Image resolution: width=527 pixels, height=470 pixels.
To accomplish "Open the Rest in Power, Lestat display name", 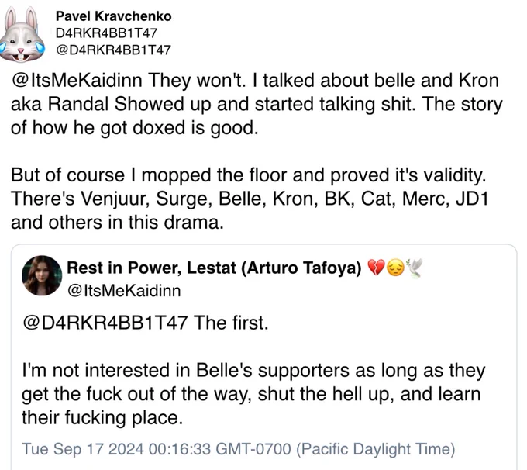I will tap(214, 268).
